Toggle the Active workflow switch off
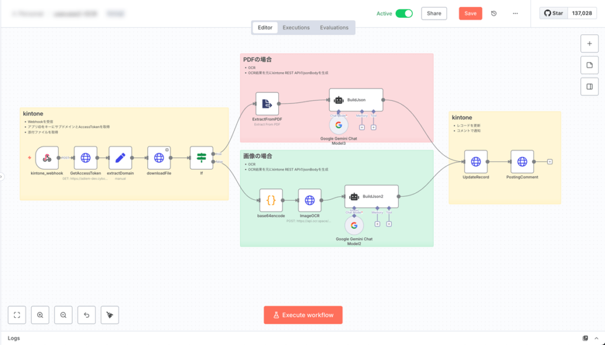 [x=404, y=14]
